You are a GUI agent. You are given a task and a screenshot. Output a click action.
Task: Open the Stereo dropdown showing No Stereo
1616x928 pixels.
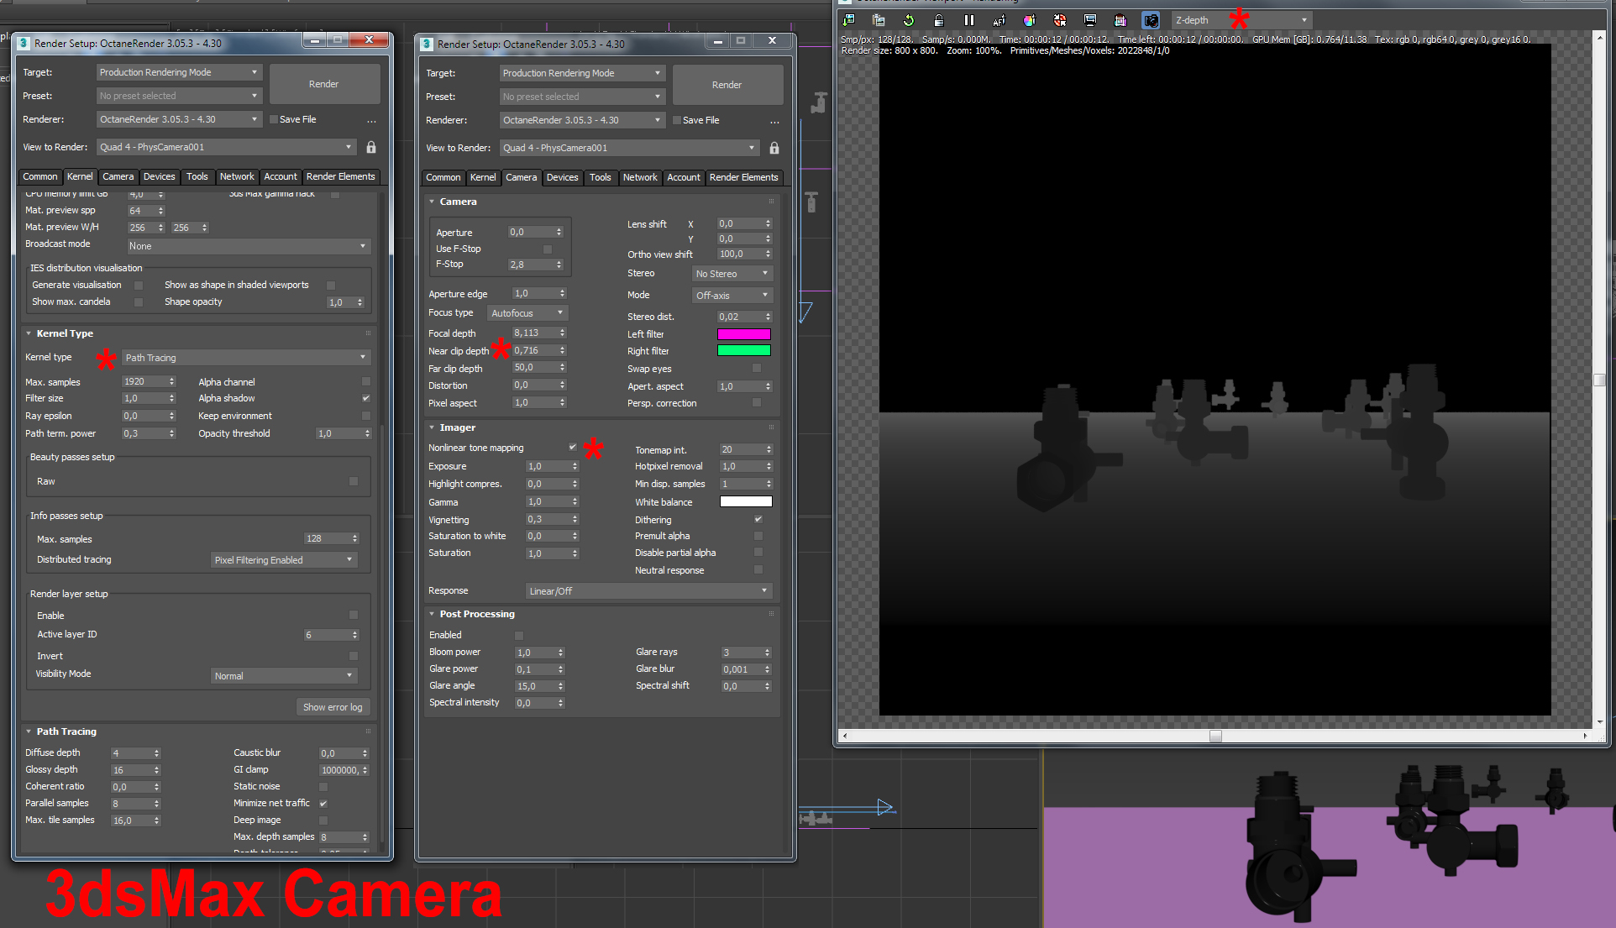[732, 274]
